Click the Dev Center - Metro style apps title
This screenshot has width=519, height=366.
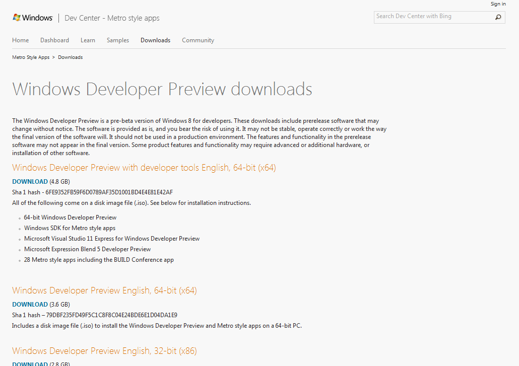point(112,18)
